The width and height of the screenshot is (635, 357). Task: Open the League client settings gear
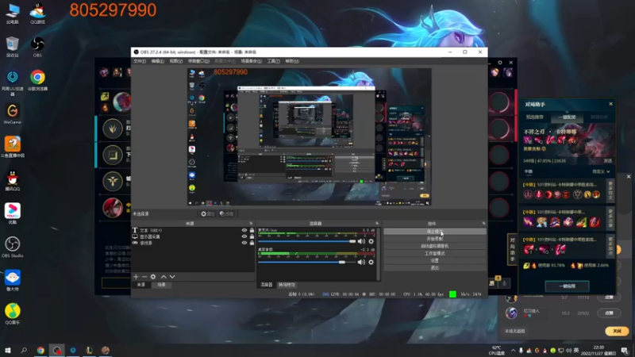500,63
